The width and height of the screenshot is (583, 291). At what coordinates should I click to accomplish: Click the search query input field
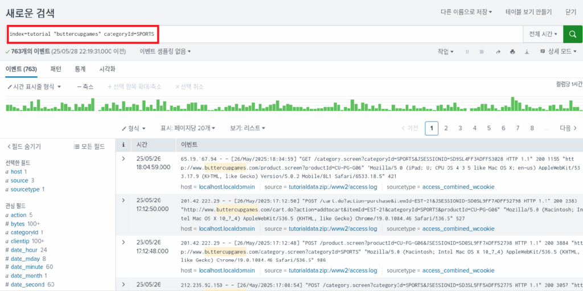tap(265, 34)
